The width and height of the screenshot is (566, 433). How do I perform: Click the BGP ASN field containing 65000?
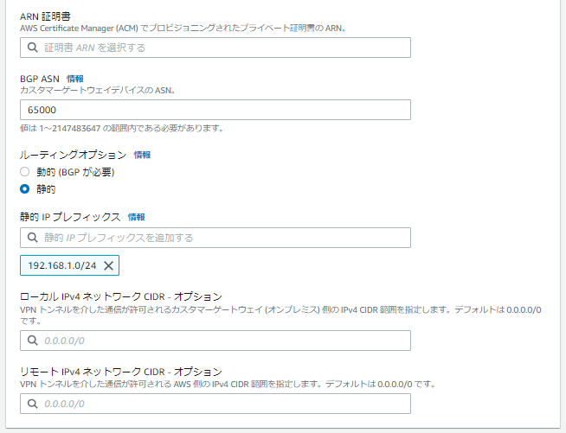[x=215, y=110]
